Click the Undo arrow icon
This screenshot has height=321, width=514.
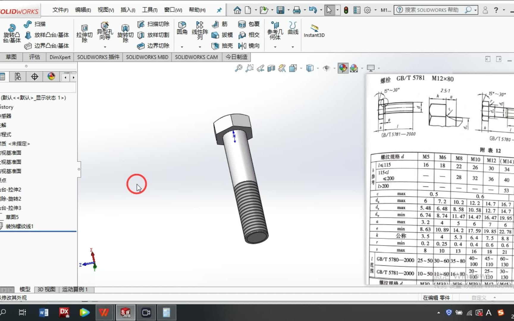pos(313,10)
